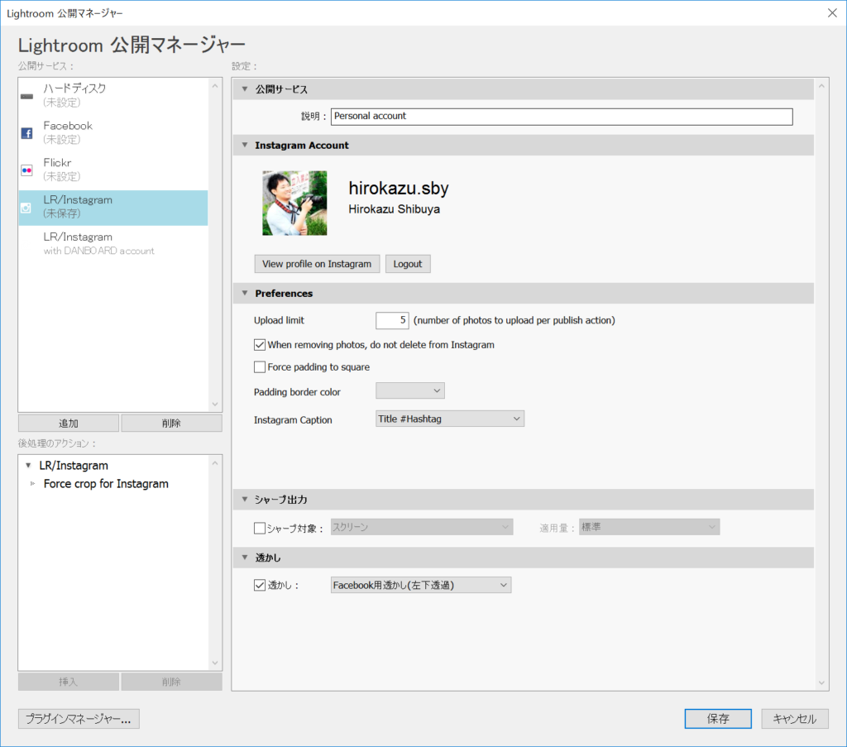This screenshot has width=847, height=747.
Task: Enable 'Force padding to square' checkbox
Action: (x=260, y=367)
